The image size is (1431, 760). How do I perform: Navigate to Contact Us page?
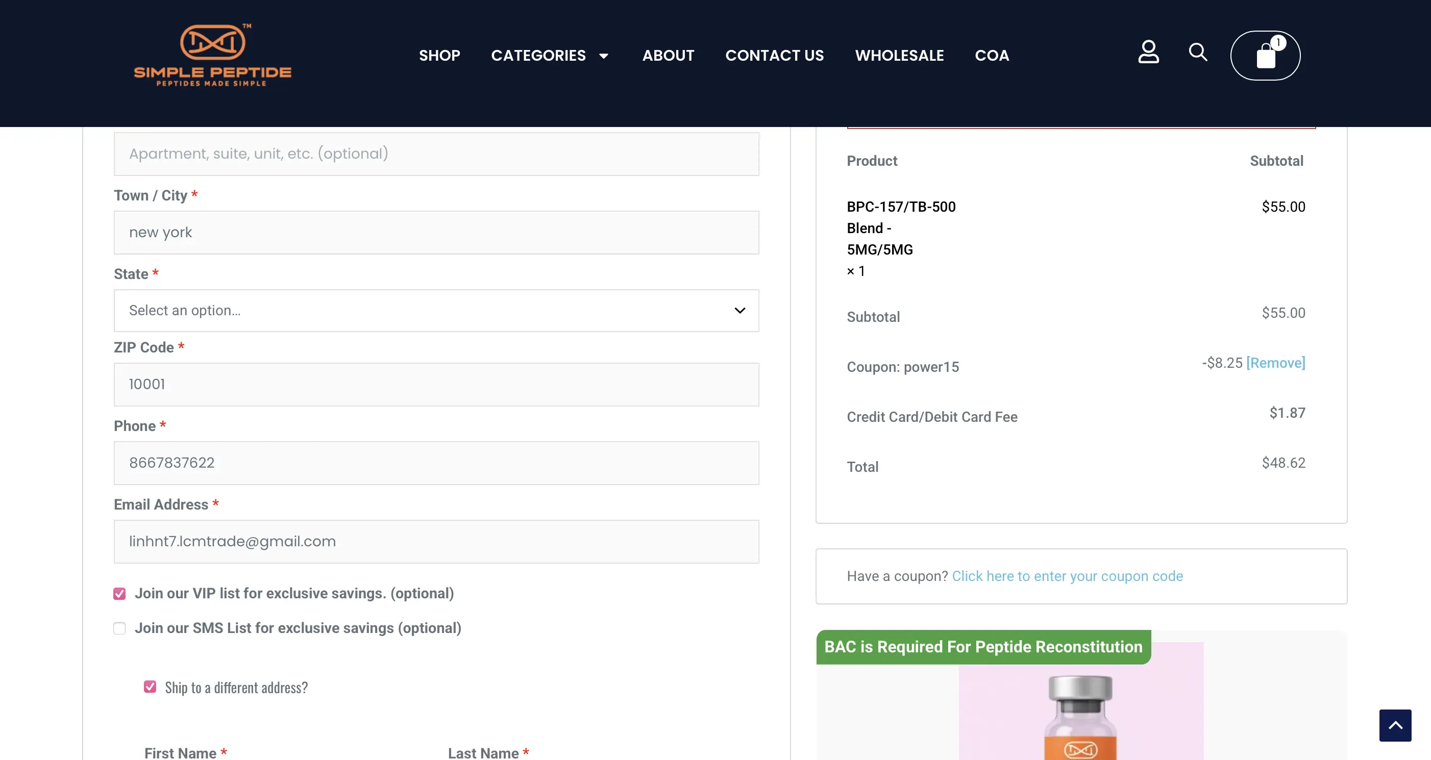[774, 56]
